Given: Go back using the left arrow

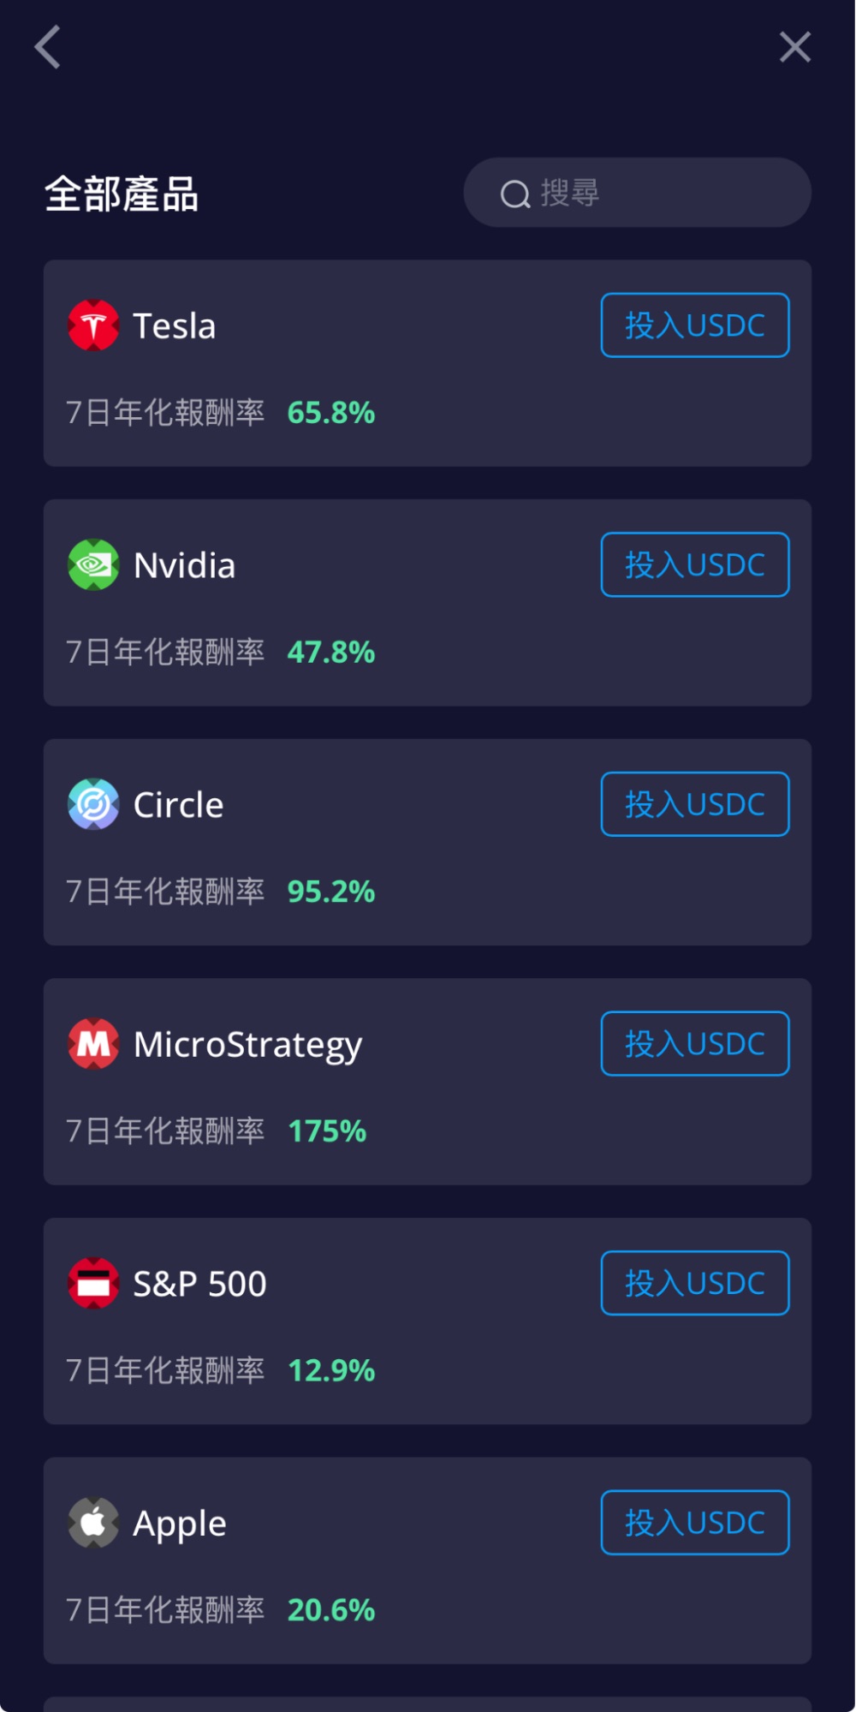Looking at the screenshot, I should pyautogui.click(x=48, y=46).
